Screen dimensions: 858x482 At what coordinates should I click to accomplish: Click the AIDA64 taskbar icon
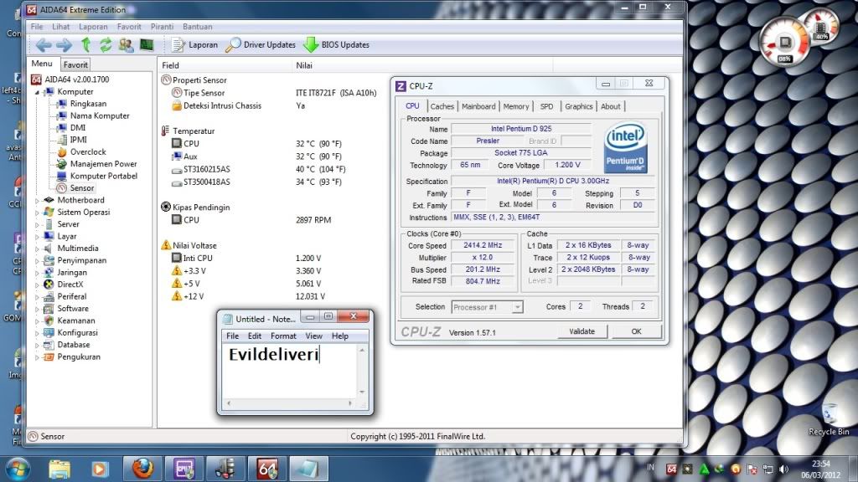(x=267, y=469)
